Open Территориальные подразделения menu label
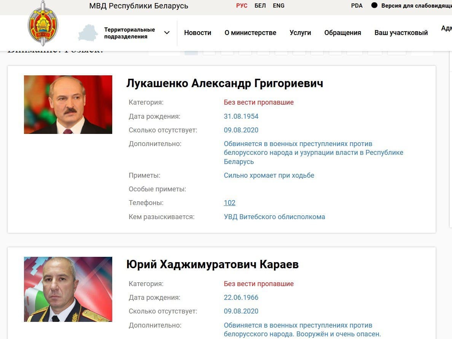 129,33
